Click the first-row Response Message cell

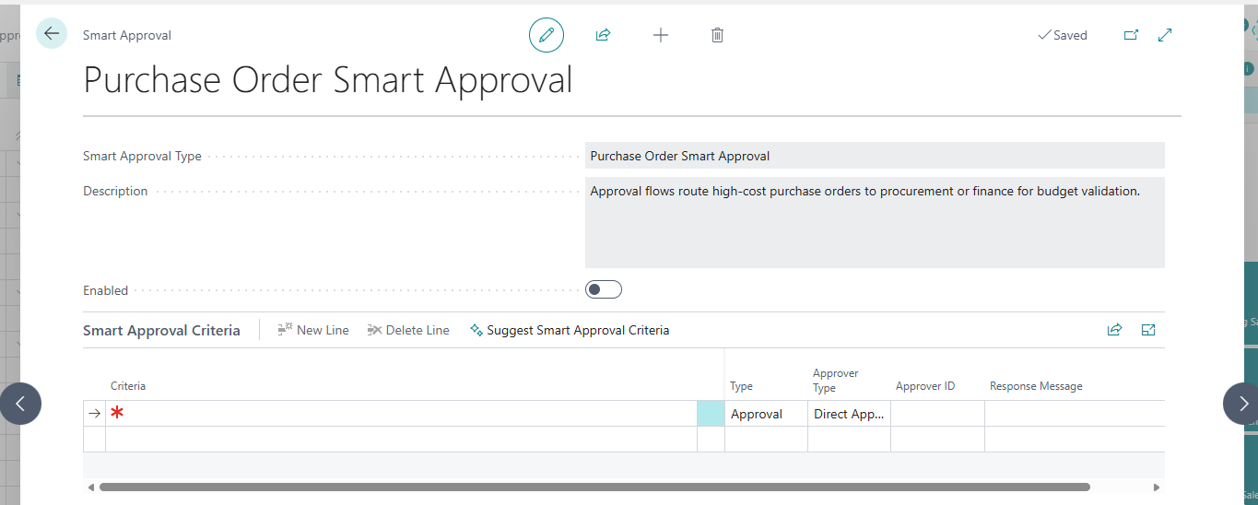pyautogui.click(x=1075, y=414)
